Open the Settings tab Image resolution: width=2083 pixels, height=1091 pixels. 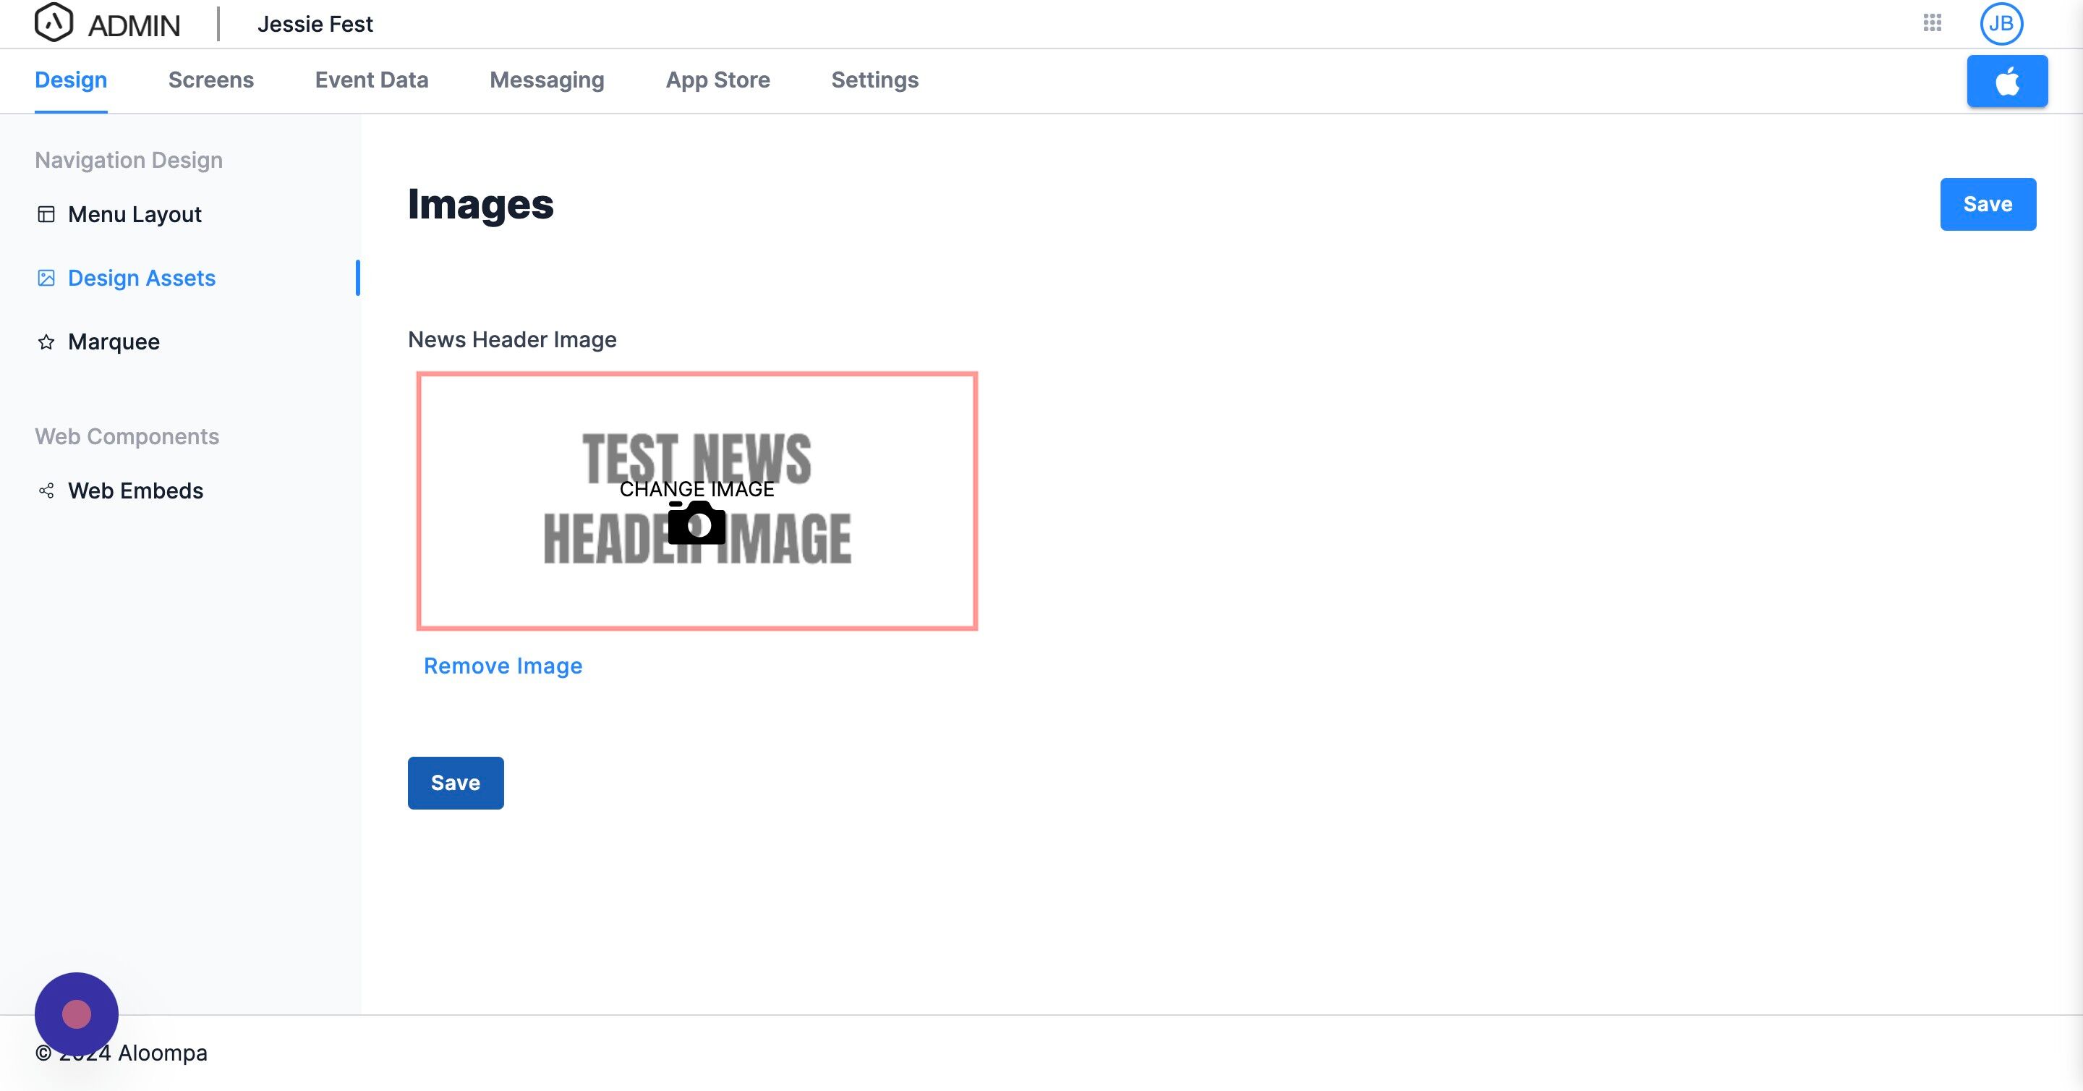pyautogui.click(x=874, y=80)
